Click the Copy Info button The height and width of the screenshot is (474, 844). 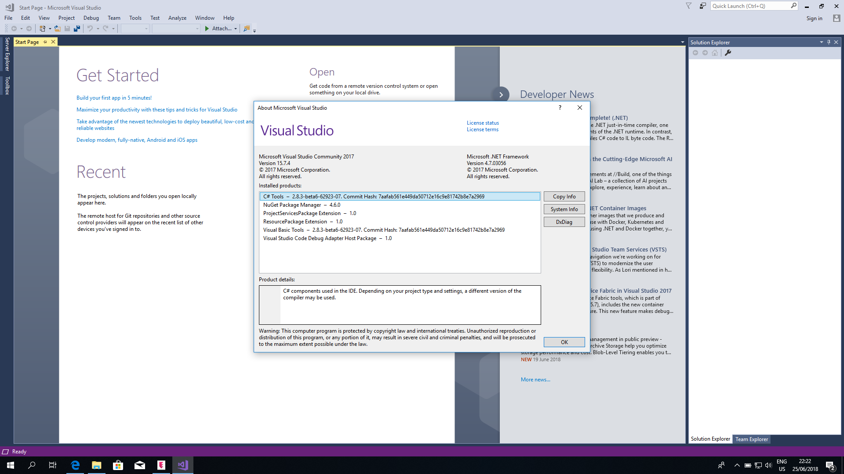tap(564, 196)
